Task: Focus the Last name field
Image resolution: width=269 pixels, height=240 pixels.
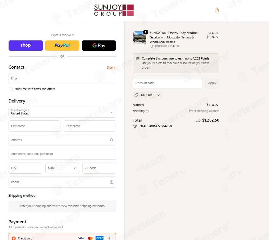Action: click(x=90, y=126)
